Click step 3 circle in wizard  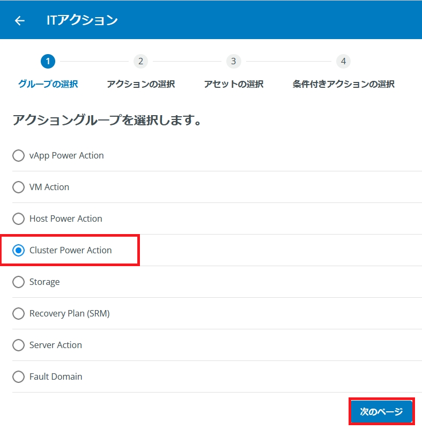tap(233, 61)
